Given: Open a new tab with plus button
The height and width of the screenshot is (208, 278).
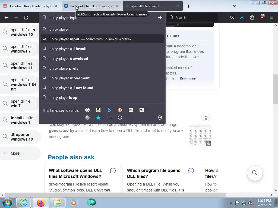Looking at the screenshot, I should pyautogui.click(x=188, y=6).
